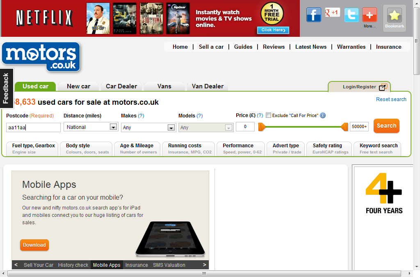Click the minimum price slider handle
This screenshot has height=277, width=420.
coord(261,127)
